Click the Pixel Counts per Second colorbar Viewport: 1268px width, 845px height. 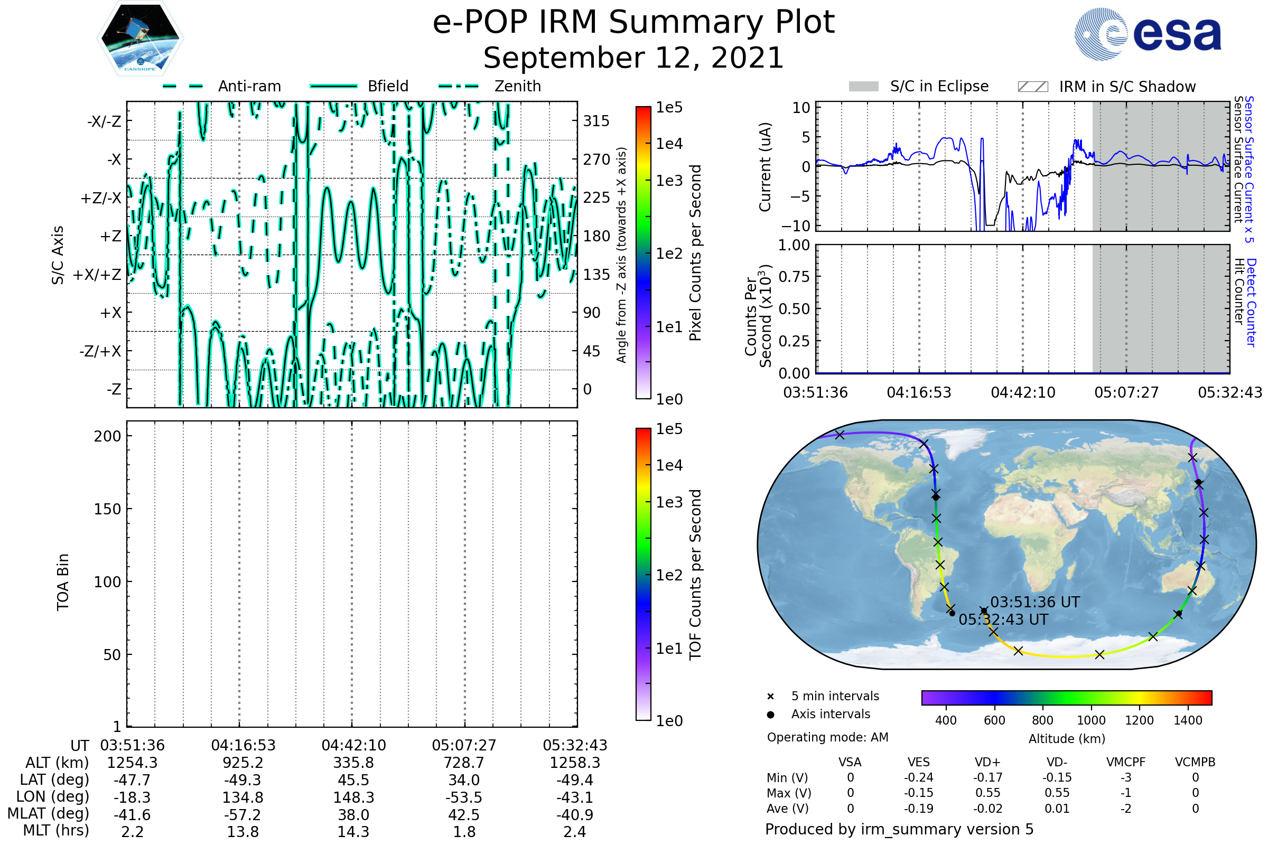click(643, 253)
